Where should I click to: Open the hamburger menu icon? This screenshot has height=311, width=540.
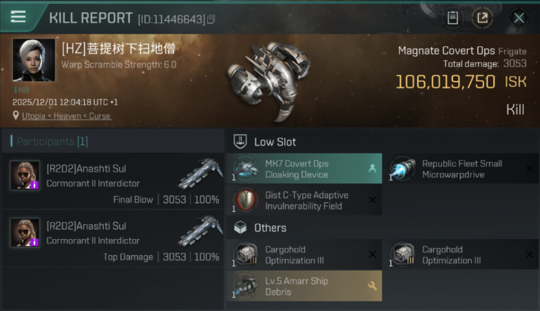[18, 17]
